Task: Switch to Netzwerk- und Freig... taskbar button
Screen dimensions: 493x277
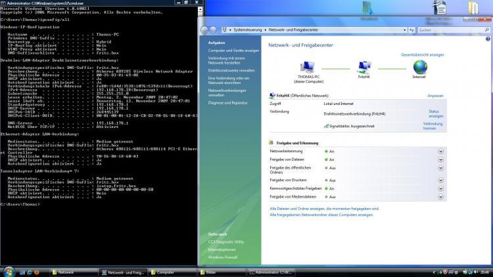Action: [x=124, y=272]
